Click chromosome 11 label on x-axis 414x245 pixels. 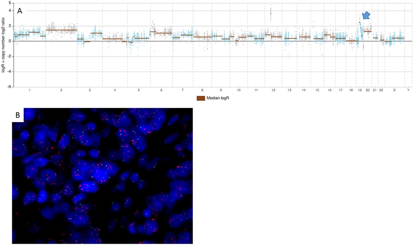(256, 90)
